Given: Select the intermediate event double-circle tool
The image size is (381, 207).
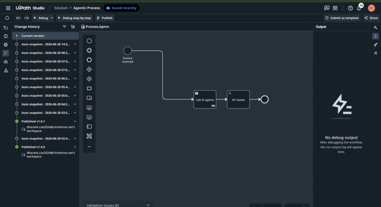Looking at the screenshot, I should point(89,50).
